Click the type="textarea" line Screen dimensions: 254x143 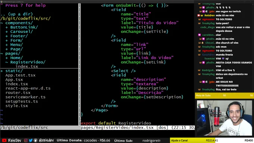click(x=140, y=84)
